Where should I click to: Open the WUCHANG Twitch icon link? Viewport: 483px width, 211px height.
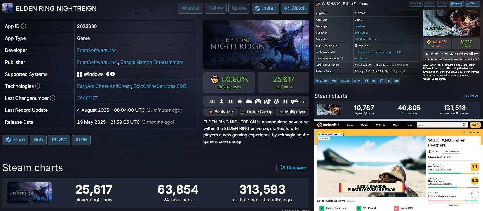coord(382,81)
